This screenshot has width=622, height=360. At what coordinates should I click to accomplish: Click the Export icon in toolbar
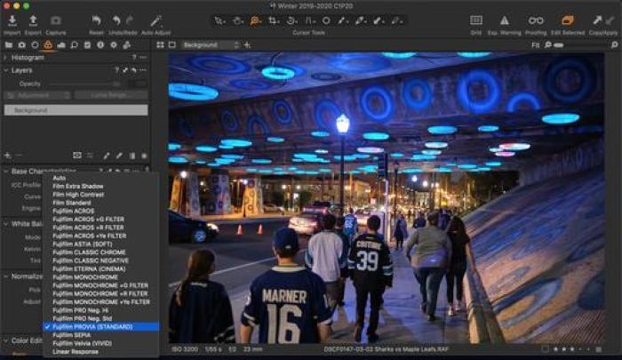[34, 20]
